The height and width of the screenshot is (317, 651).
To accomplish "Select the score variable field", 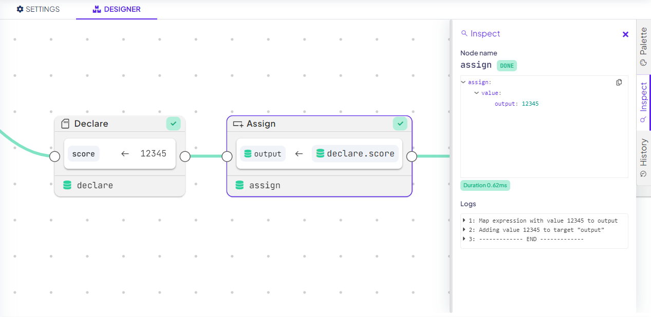I will point(84,153).
